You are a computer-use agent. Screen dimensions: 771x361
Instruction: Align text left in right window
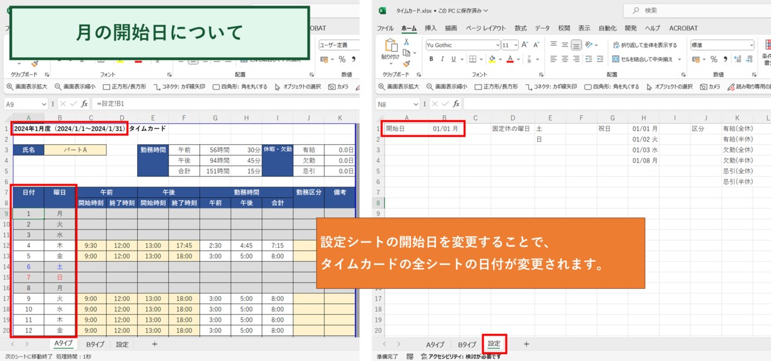554,59
